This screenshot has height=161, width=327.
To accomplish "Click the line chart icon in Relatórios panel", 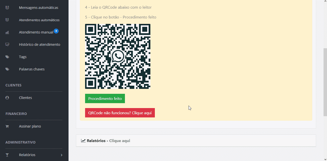I will click(83, 141).
